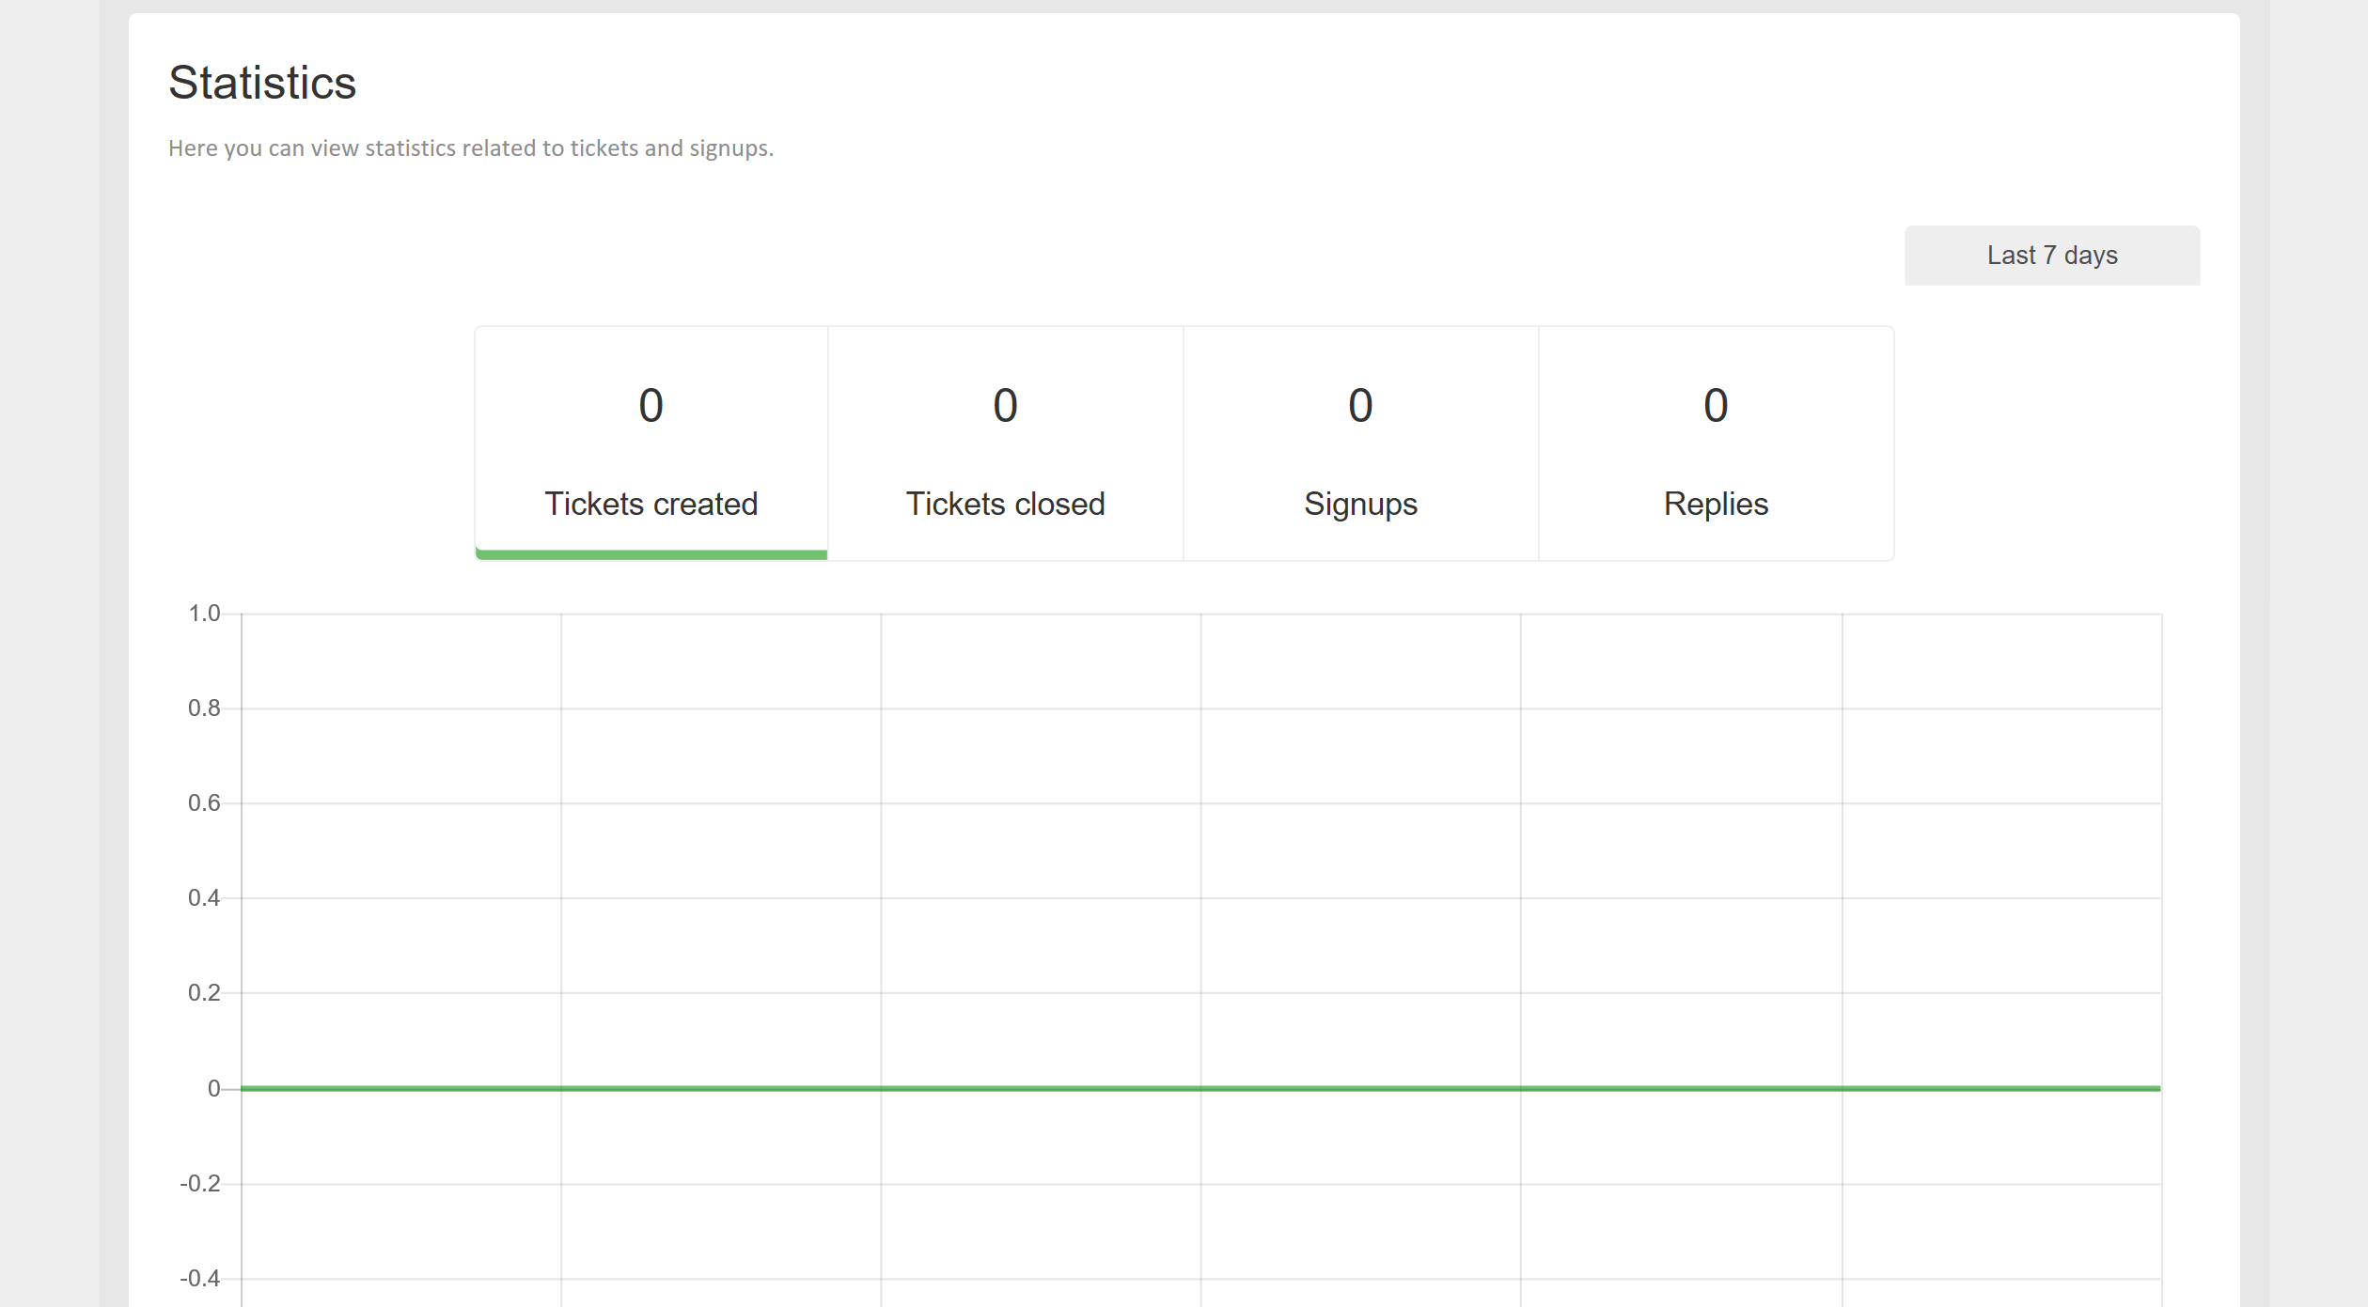
Task: View the Replies statistics tab
Action: pos(1716,443)
